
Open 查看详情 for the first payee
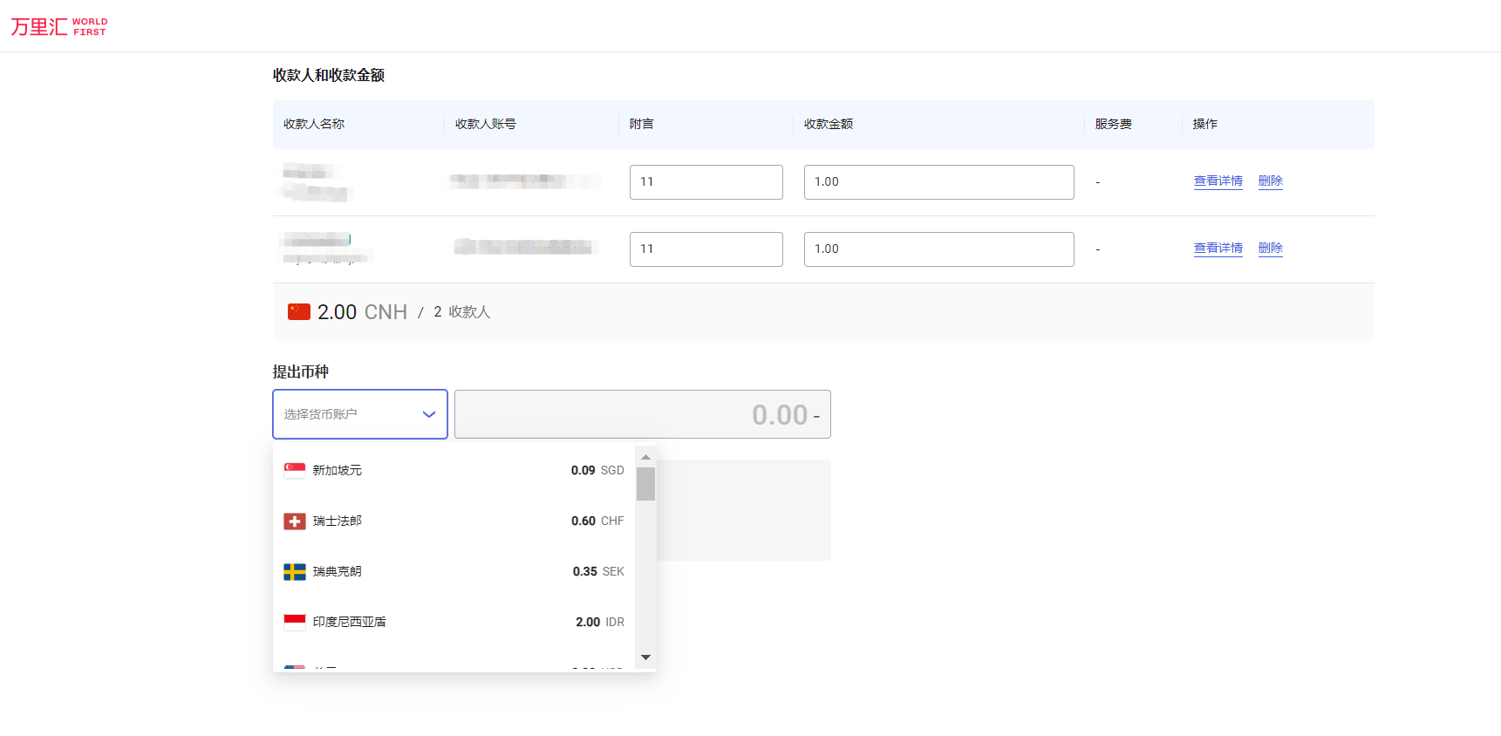1218,181
